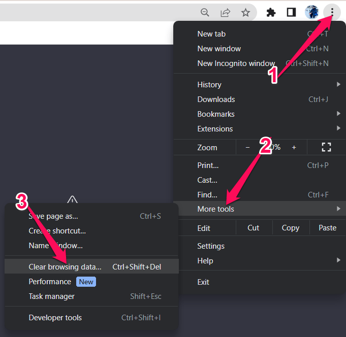Enter fullscreen mode icon
Viewport: 346px width, 337px height.
point(326,147)
